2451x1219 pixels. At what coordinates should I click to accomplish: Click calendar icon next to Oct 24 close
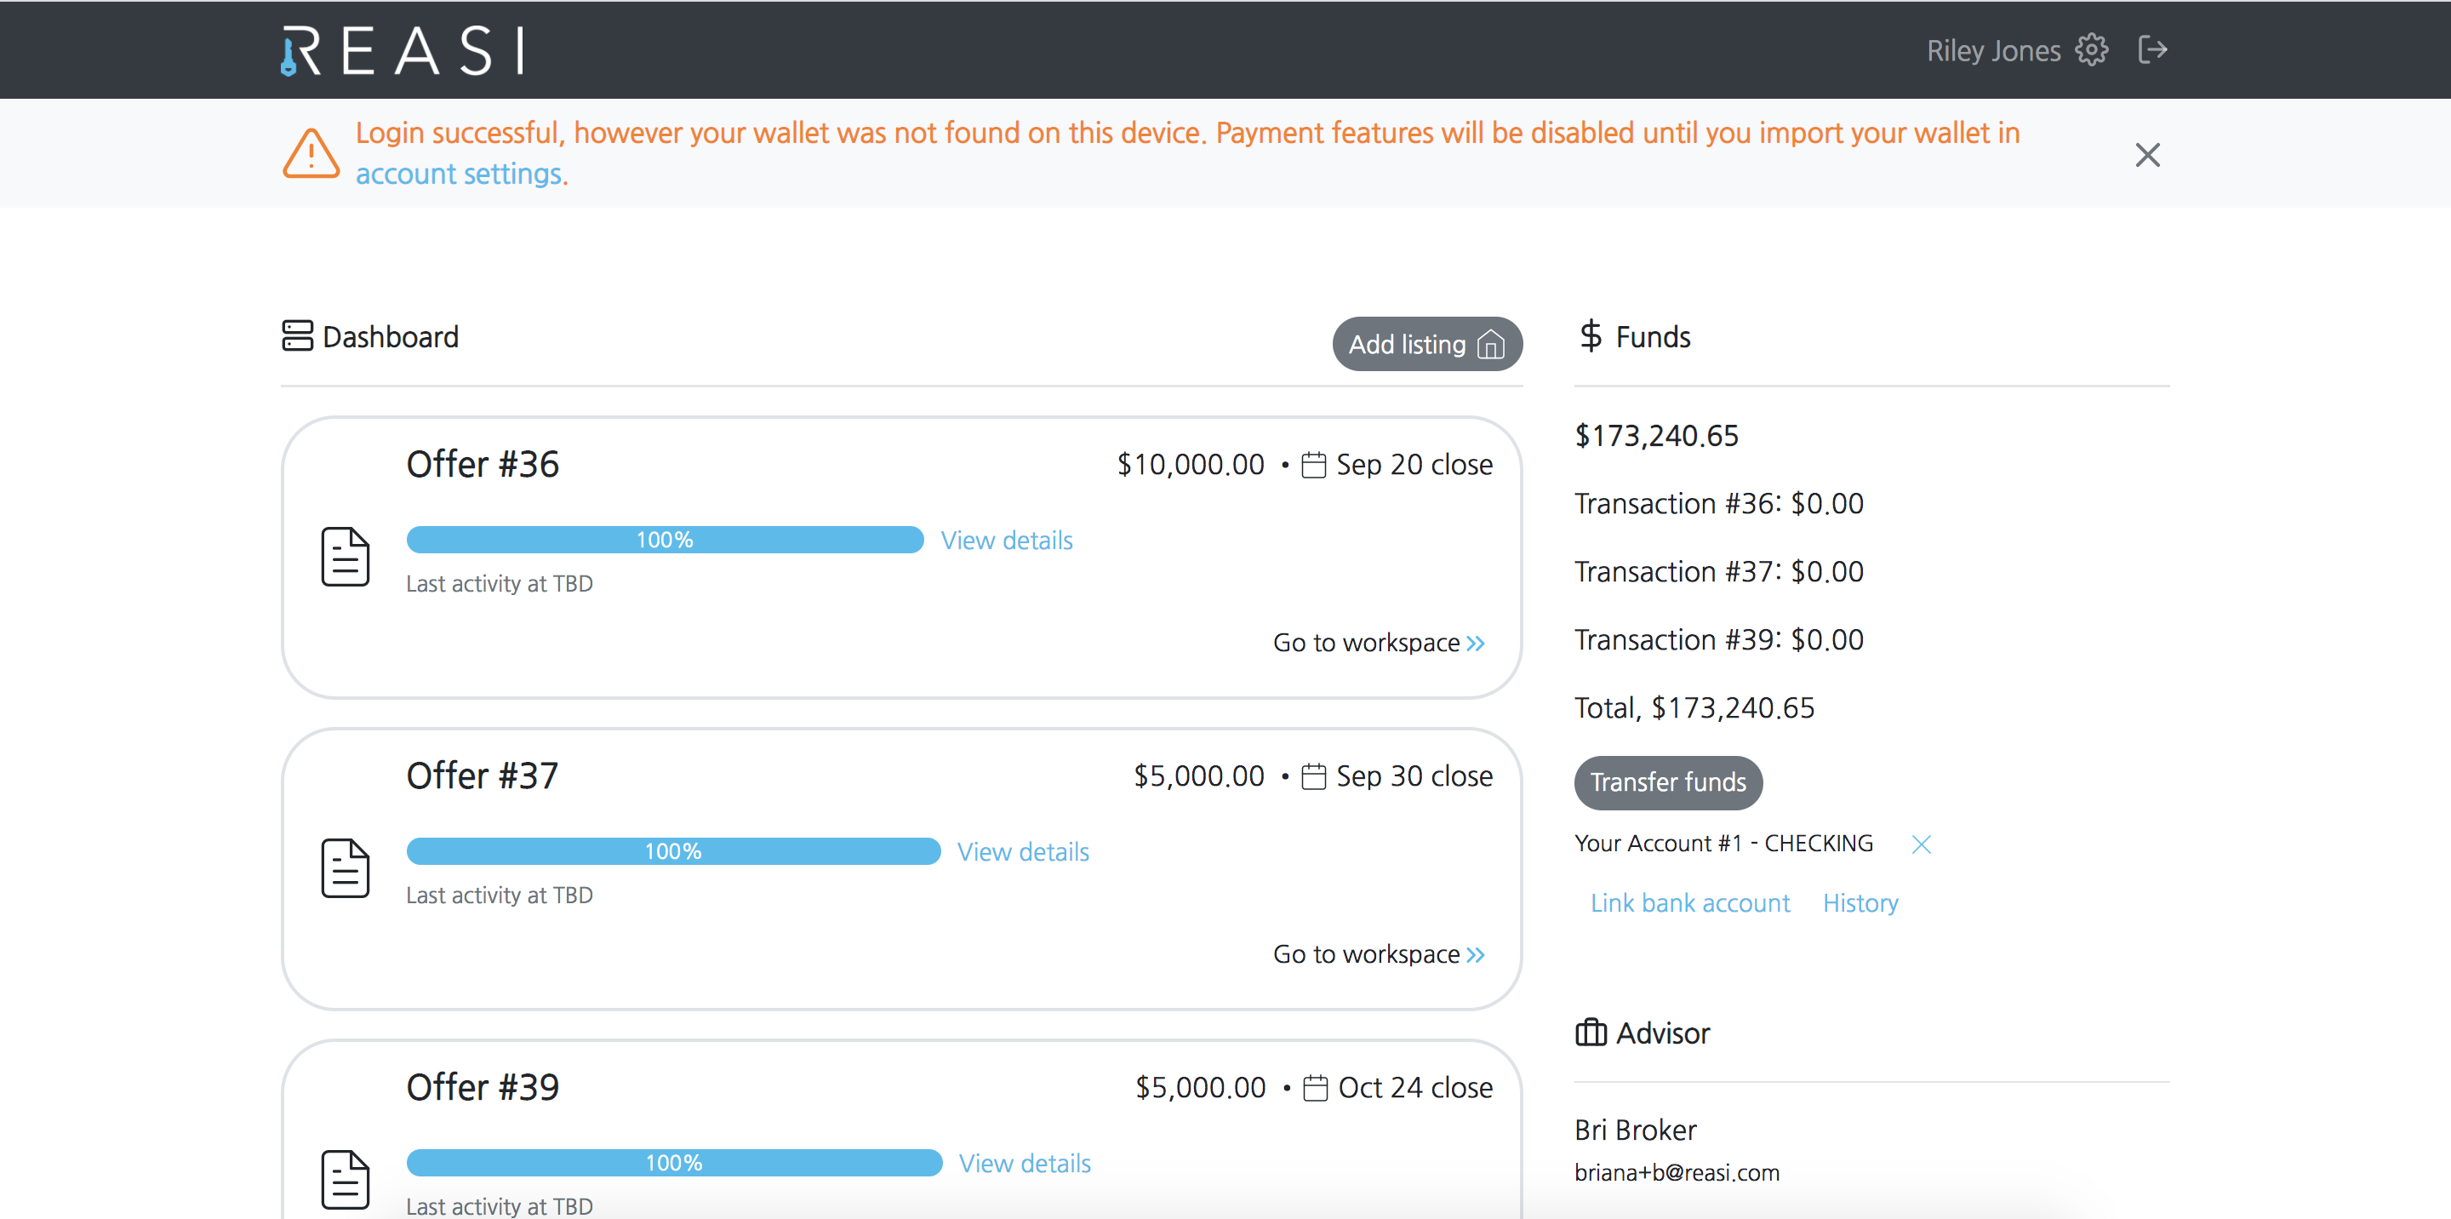coord(1315,1088)
